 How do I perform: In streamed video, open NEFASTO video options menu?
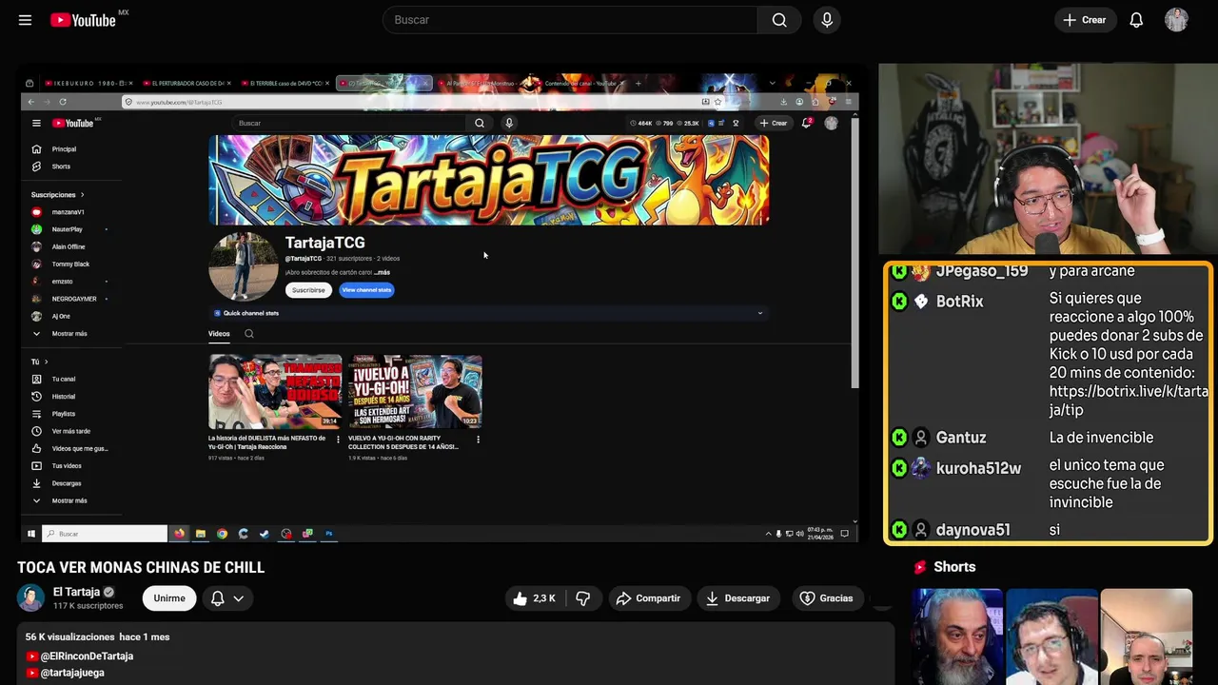click(338, 440)
